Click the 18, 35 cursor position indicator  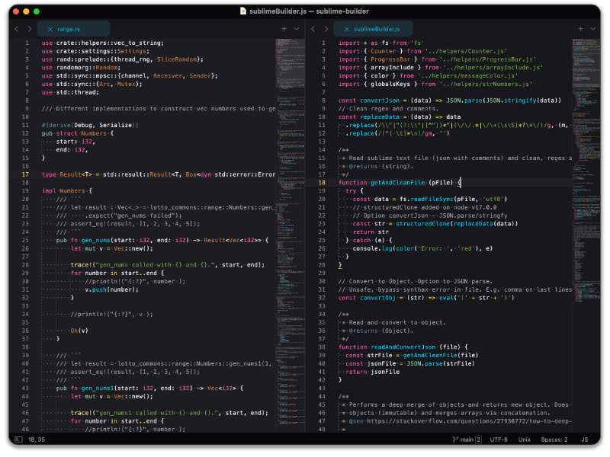coord(37,439)
